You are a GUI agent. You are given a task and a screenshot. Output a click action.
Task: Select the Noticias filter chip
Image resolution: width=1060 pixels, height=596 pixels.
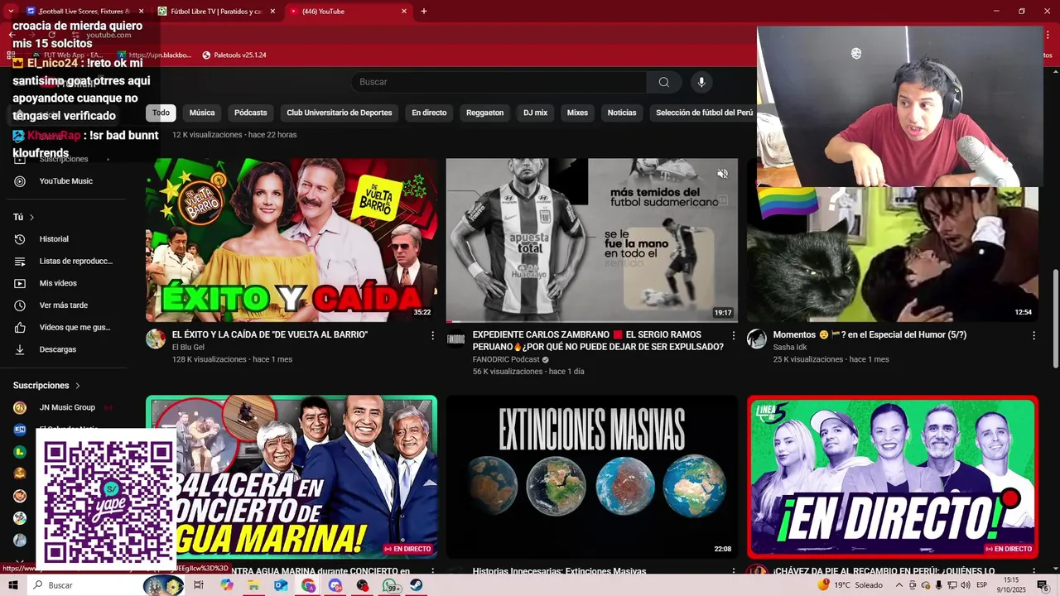pos(622,113)
